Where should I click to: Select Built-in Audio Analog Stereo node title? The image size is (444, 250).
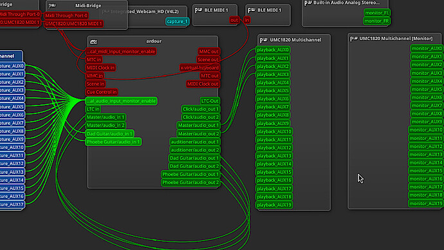pos(347,3)
